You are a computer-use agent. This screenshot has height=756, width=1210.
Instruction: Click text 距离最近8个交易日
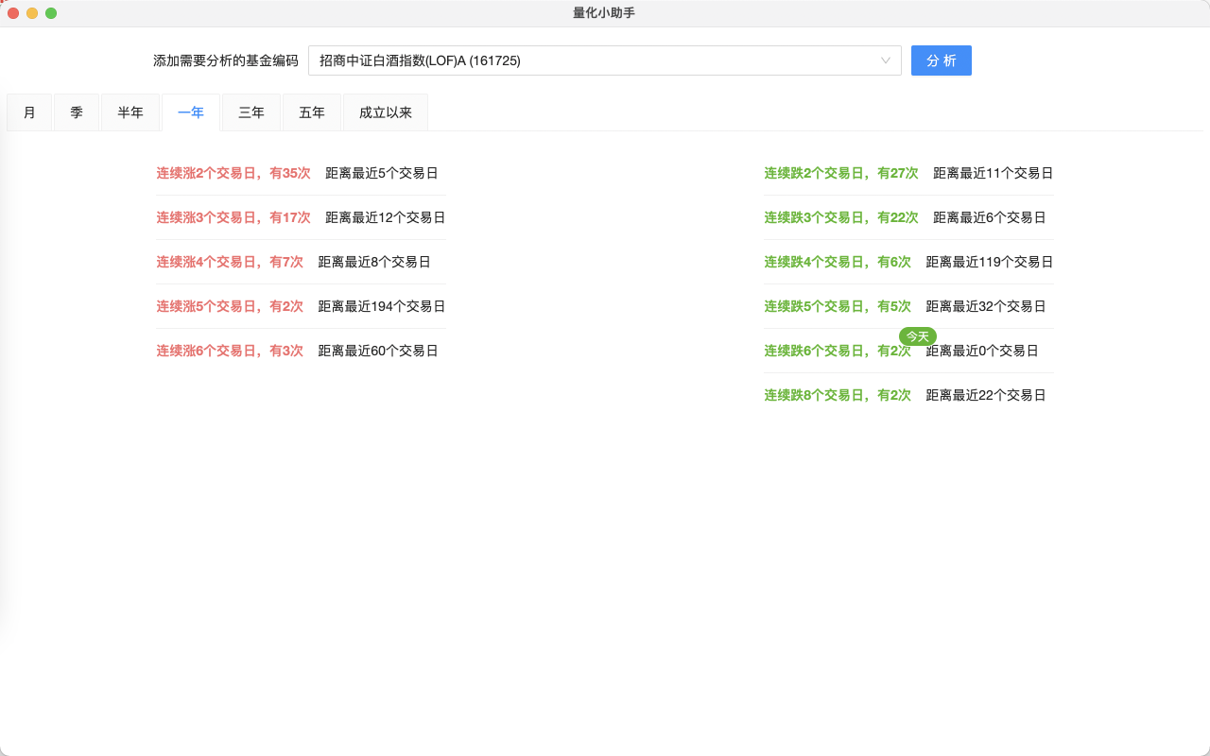click(x=374, y=262)
